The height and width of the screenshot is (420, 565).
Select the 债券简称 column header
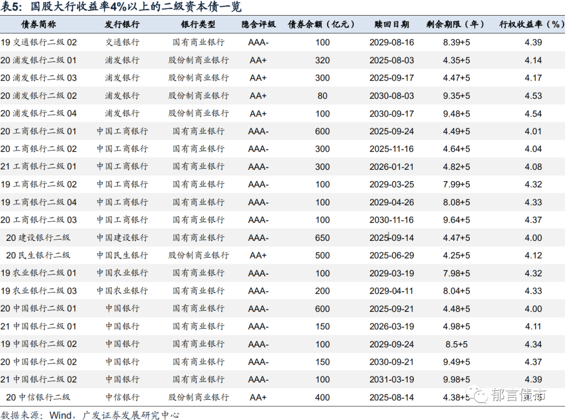point(39,24)
